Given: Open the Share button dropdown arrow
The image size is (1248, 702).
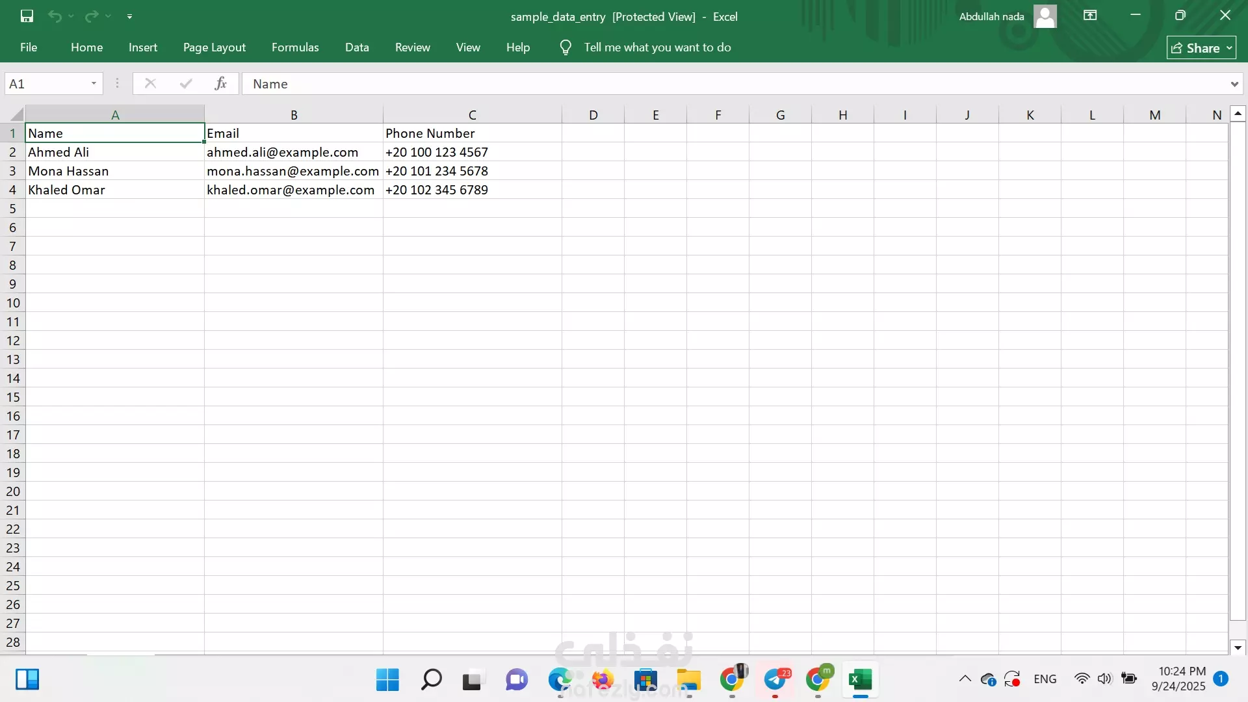Looking at the screenshot, I should click(x=1229, y=48).
